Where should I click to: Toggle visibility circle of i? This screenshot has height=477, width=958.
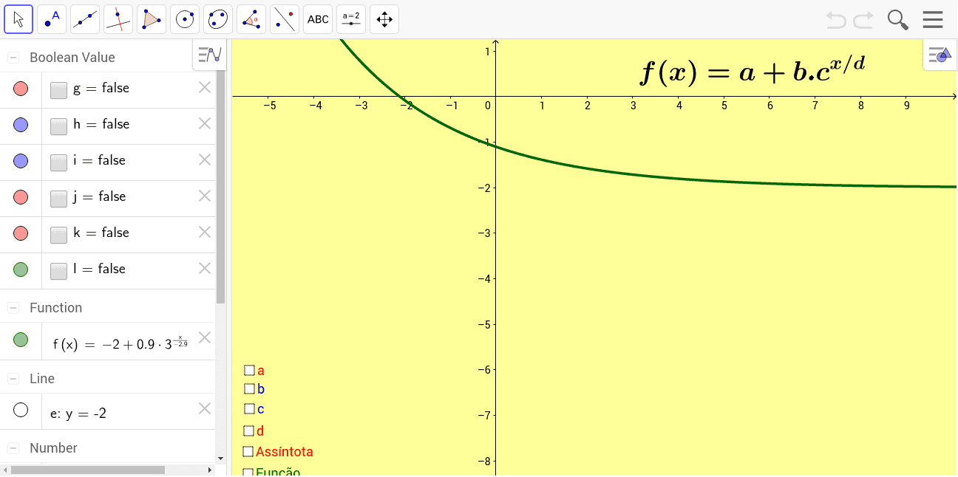[x=21, y=161]
